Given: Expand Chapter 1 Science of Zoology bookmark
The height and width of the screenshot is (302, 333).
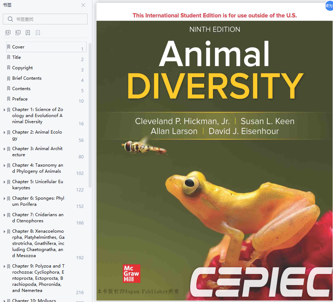Looking at the screenshot, I should pos(4,110).
